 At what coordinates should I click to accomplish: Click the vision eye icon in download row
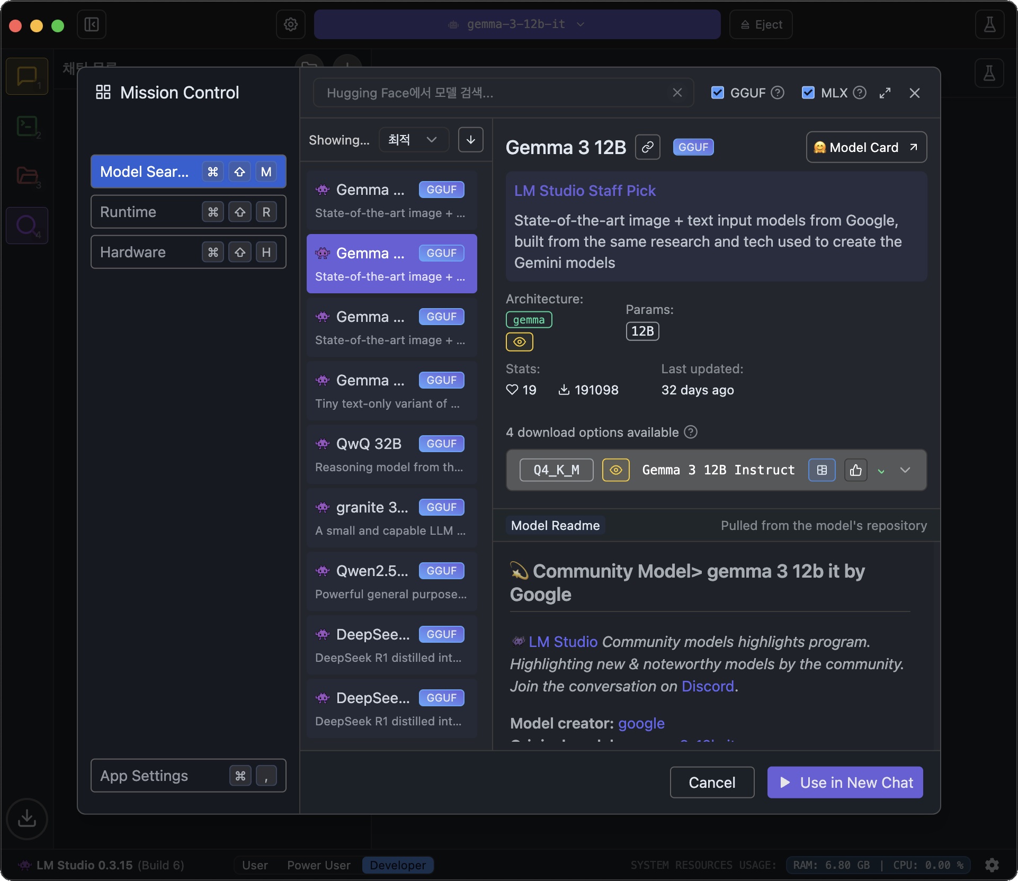coord(616,470)
